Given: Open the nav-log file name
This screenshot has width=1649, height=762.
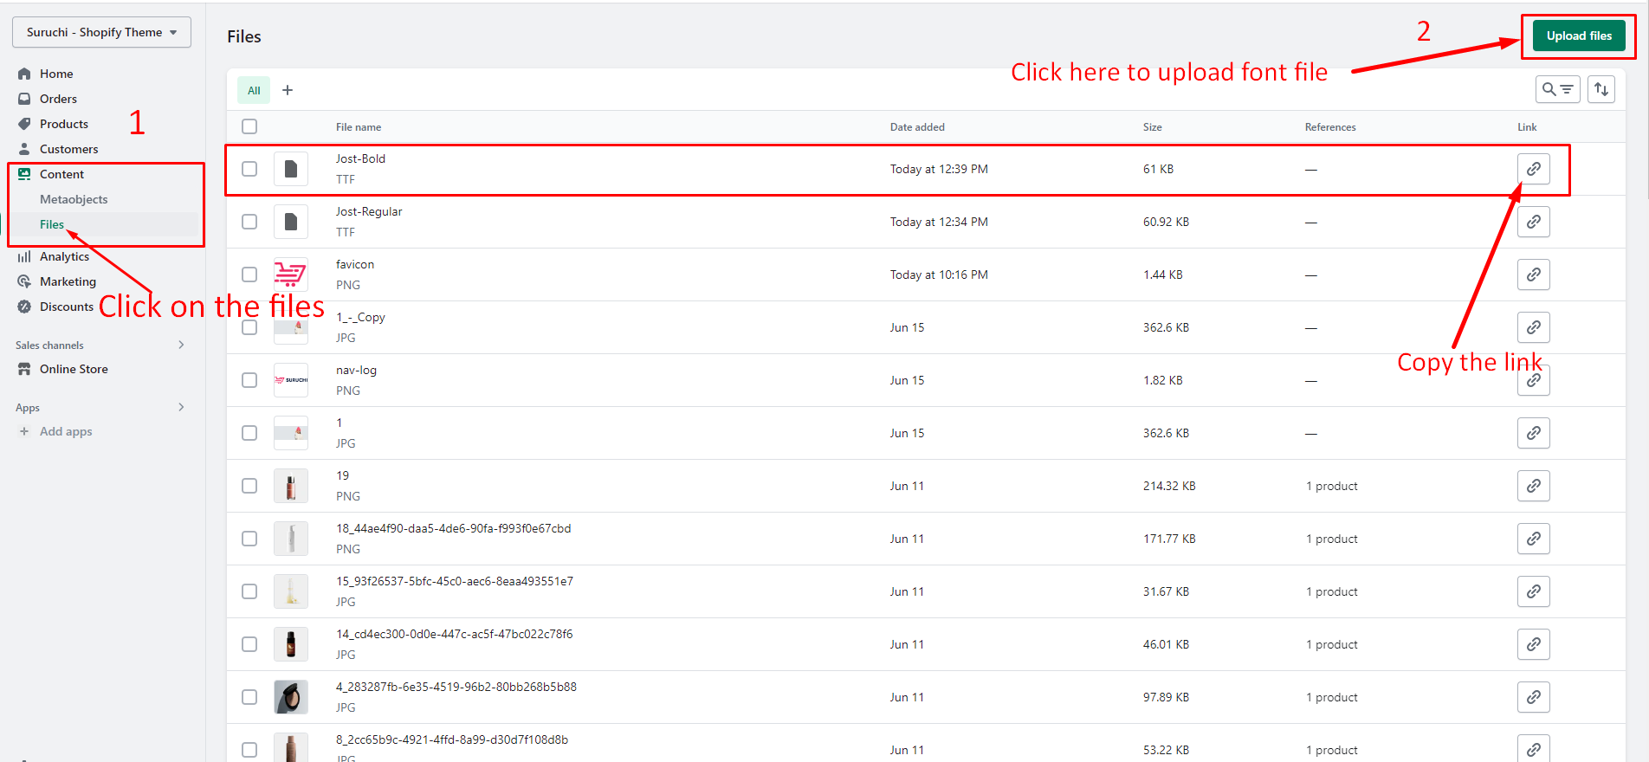Looking at the screenshot, I should tap(356, 370).
